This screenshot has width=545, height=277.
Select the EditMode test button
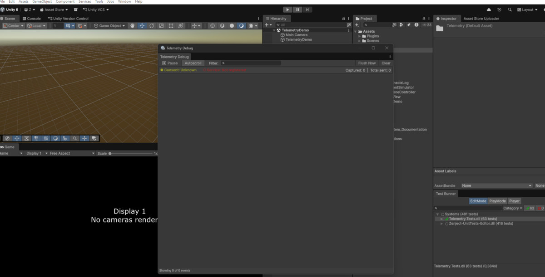(x=478, y=201)
